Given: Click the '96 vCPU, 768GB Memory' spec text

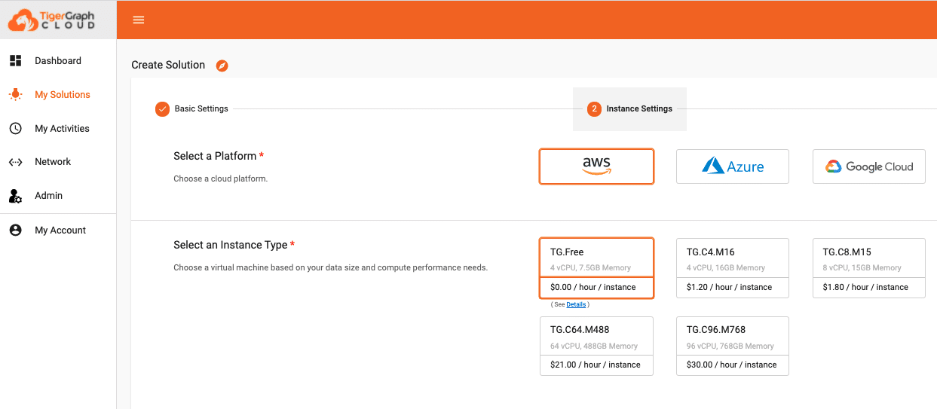Looking at the screenshot, I should click(730, 346).
